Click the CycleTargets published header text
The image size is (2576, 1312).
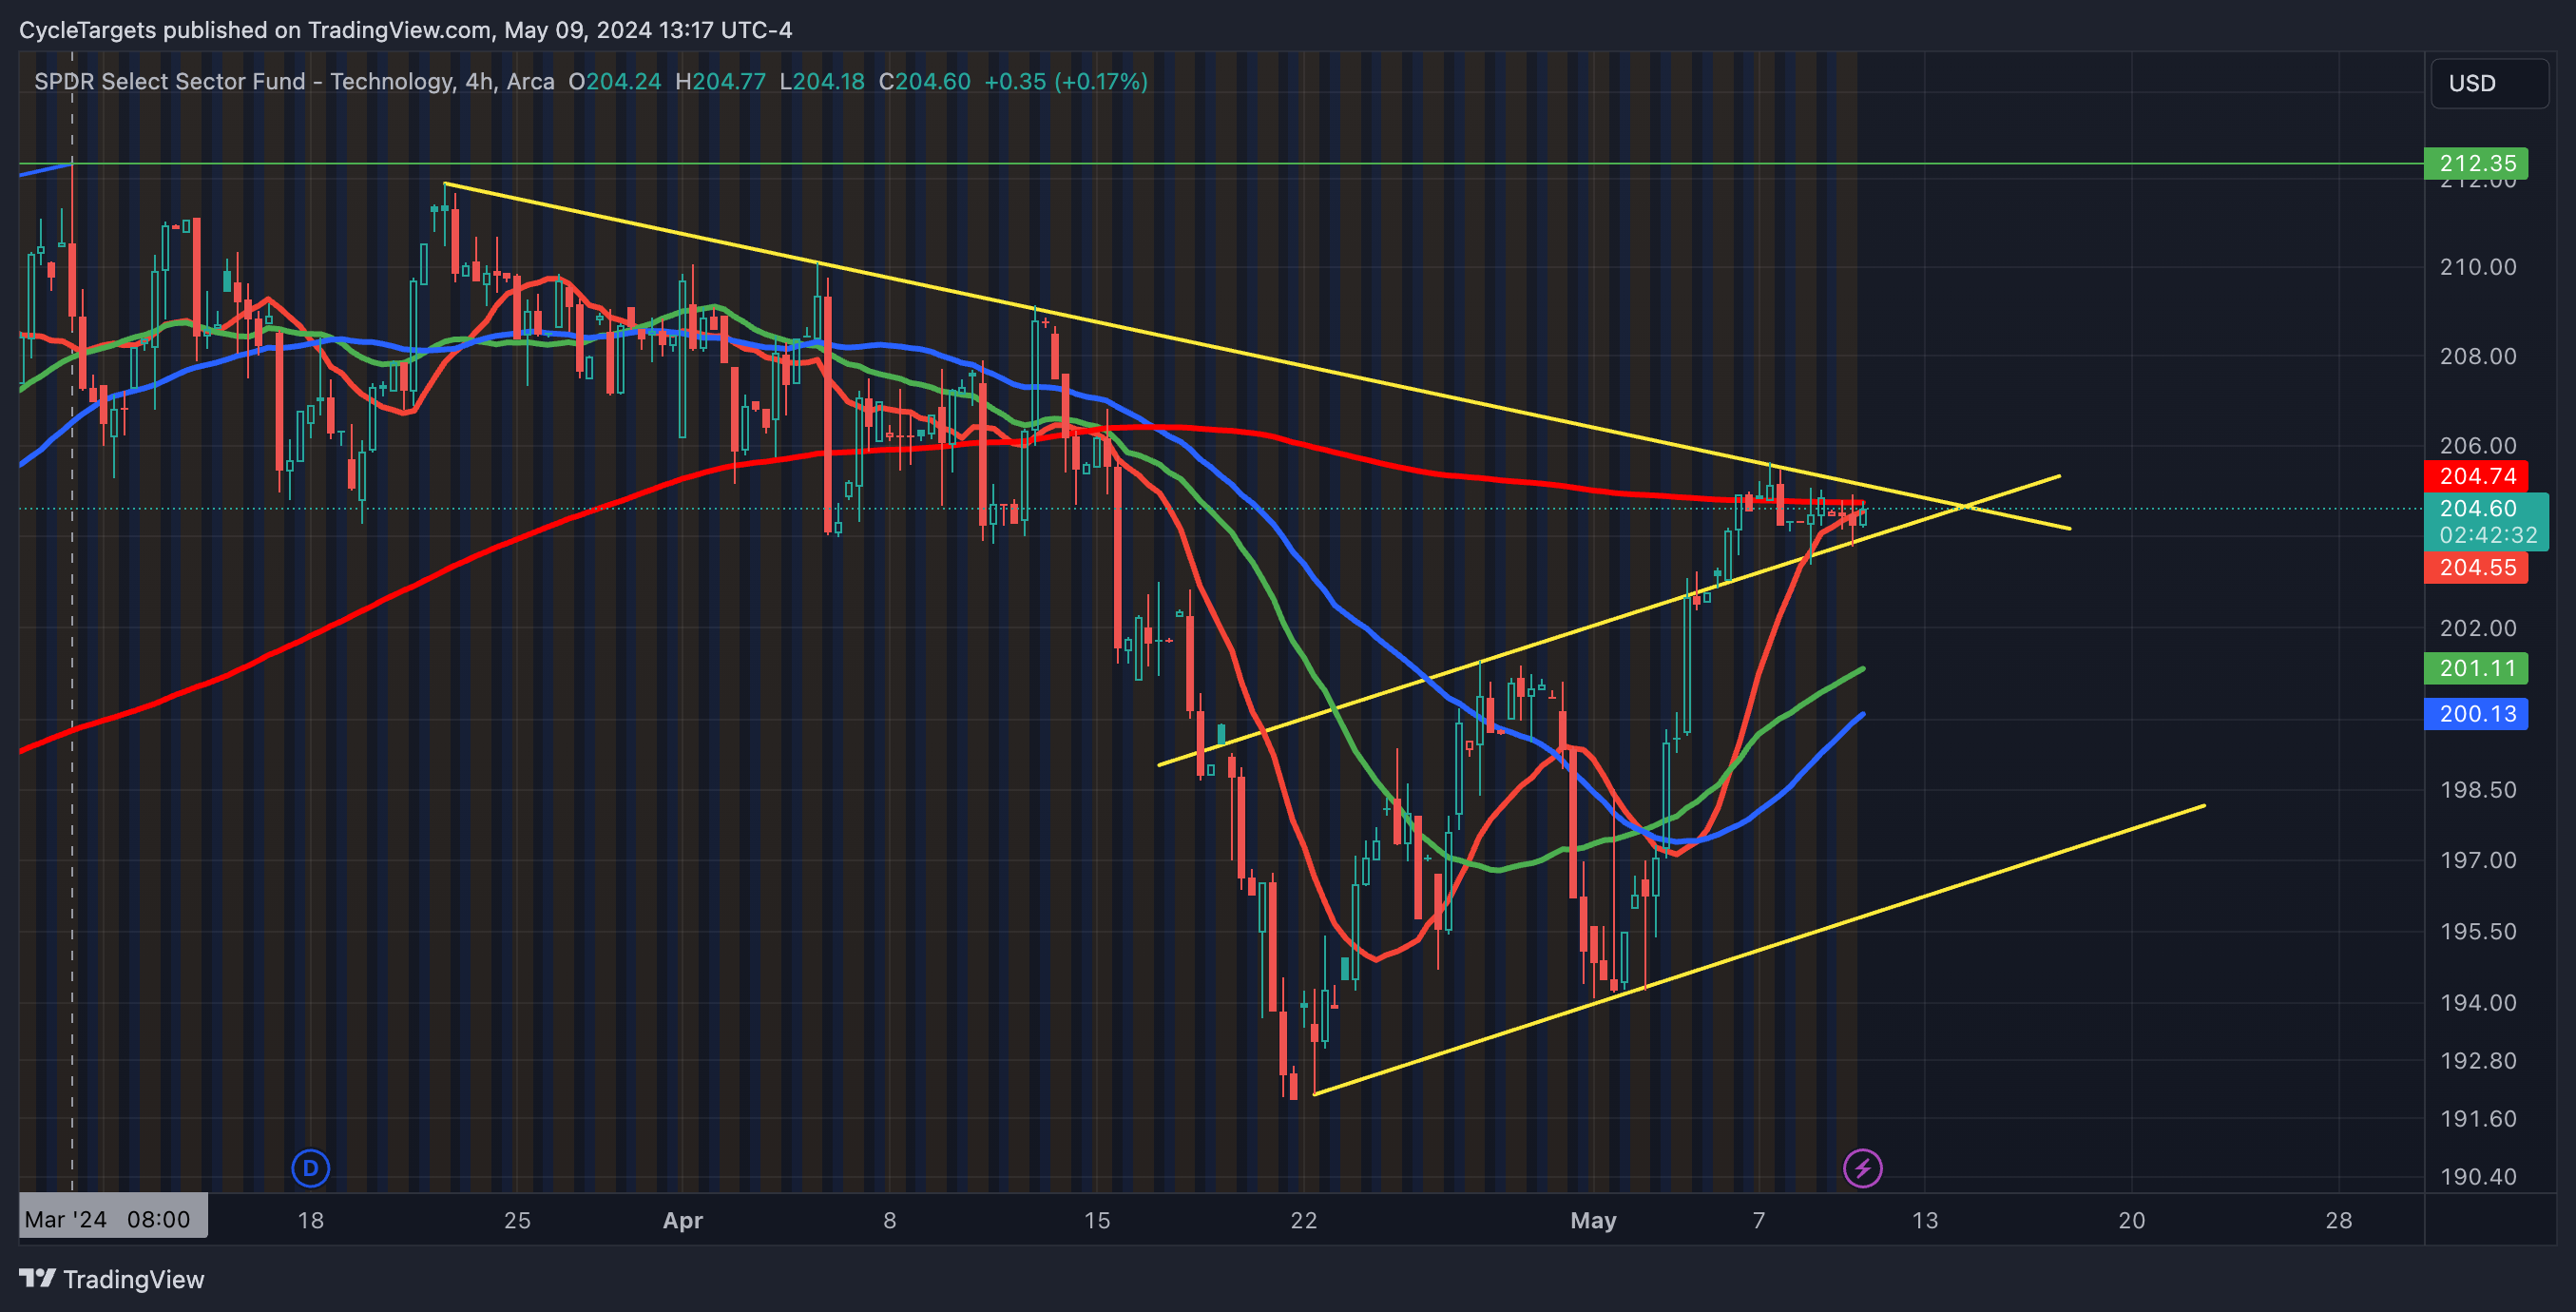click(405, 30)
